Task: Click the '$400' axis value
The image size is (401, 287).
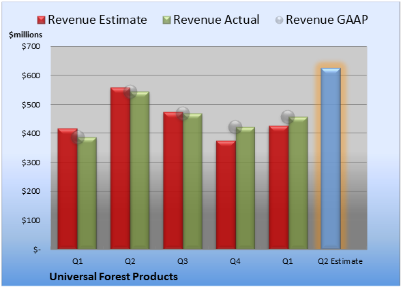Action: pos(31,133)
